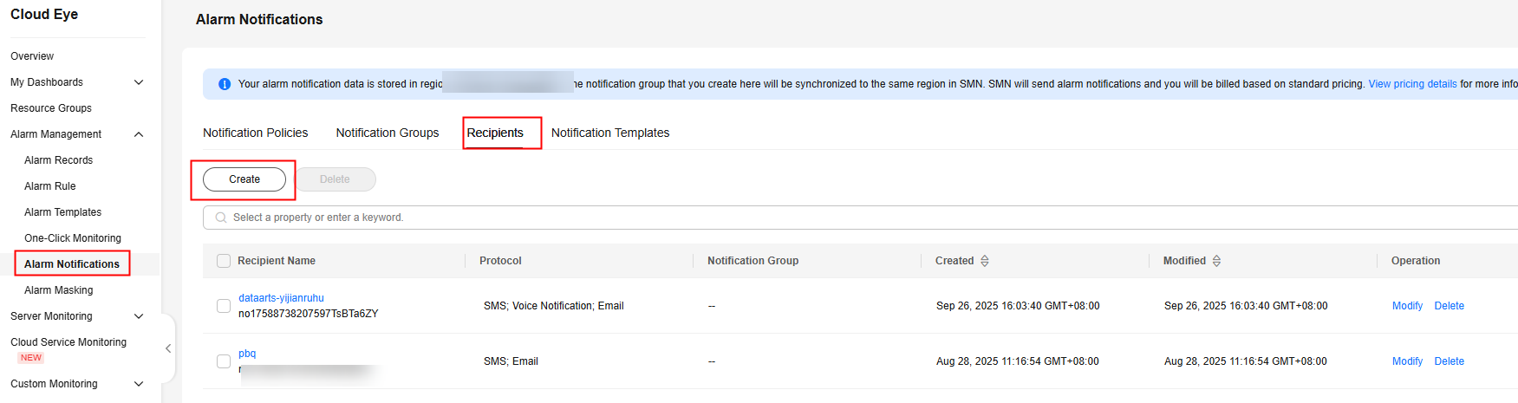Sort by the Created column arrows

[985, 261]
